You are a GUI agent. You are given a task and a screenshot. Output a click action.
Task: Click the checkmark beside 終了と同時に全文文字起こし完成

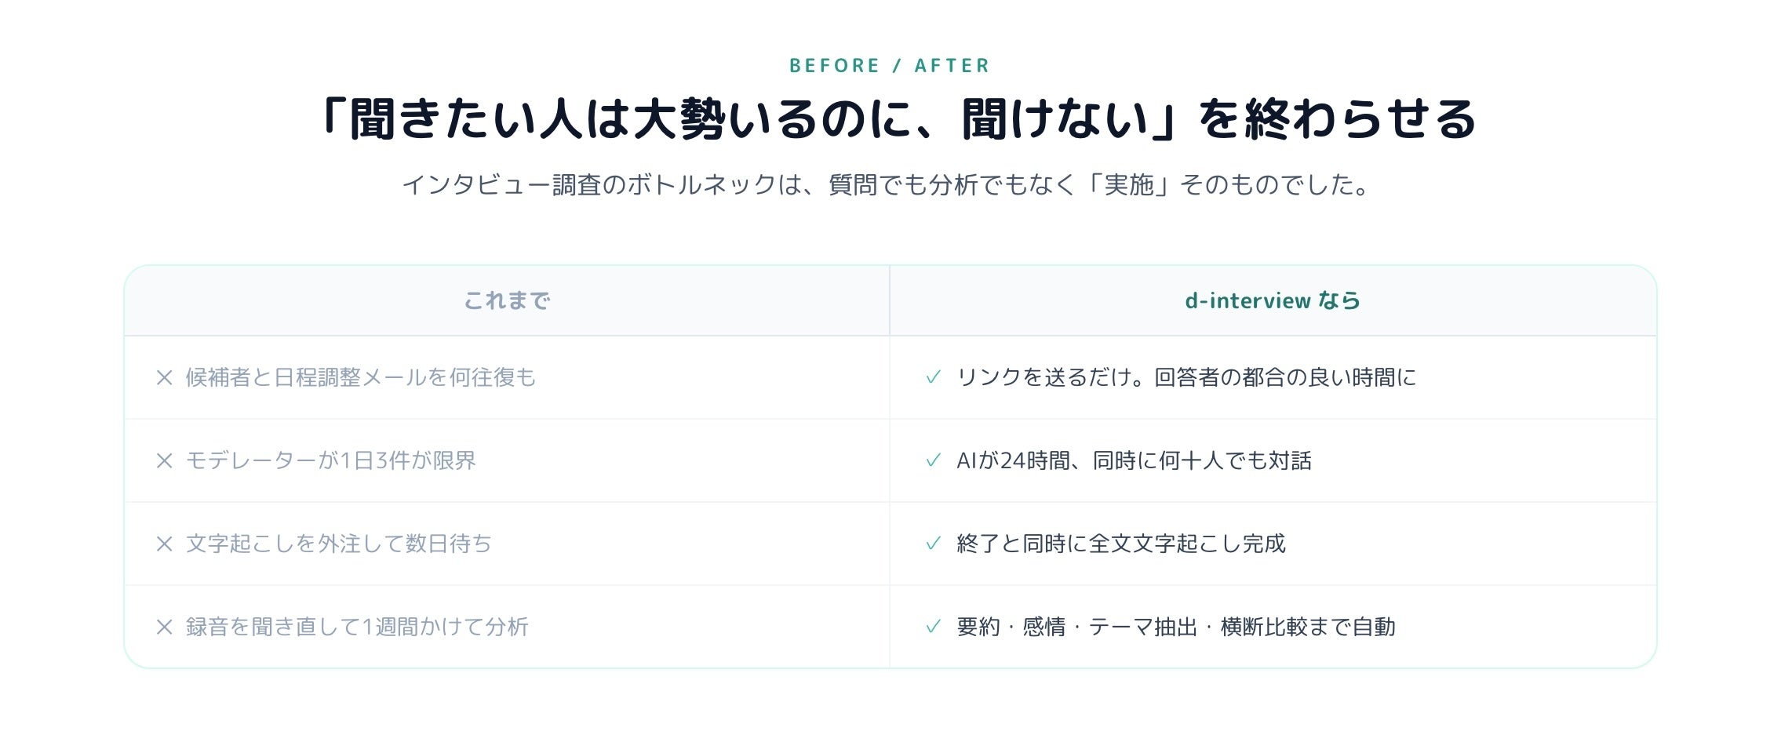933,544
